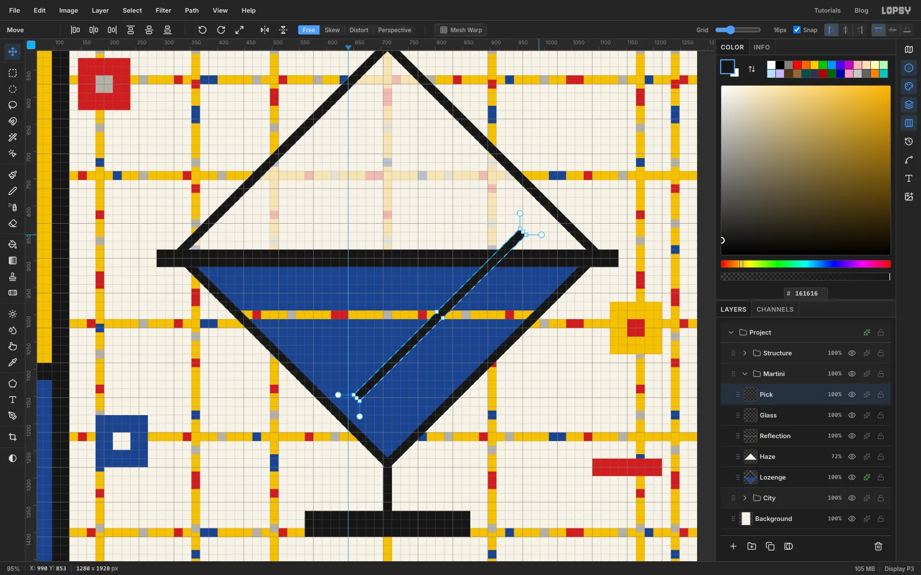Delete layer with trash icon
921x575 pixels.
point(878,546)
